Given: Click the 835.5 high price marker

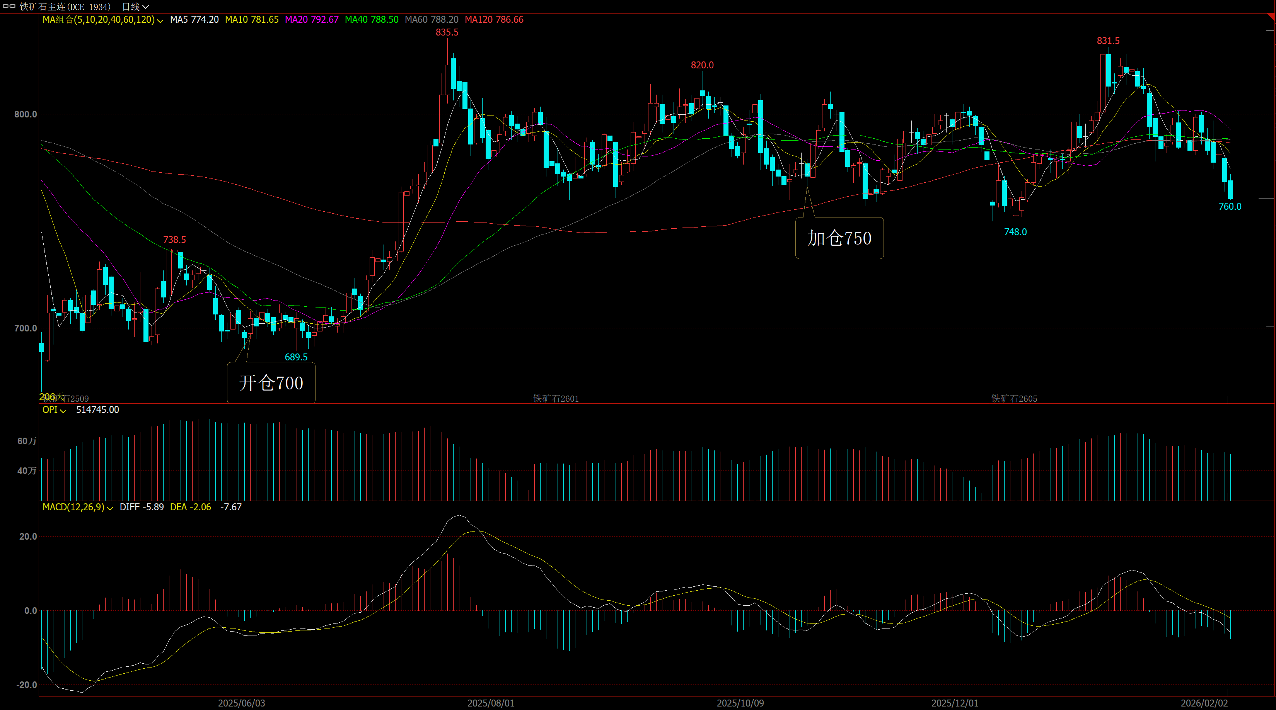Looking at the screenshot, I should (x=447, y=32).
